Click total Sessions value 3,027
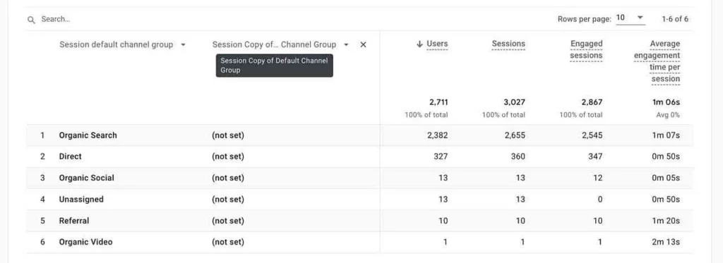The height and width of the screenshot is (263, 723). click(x=515, y=102)
